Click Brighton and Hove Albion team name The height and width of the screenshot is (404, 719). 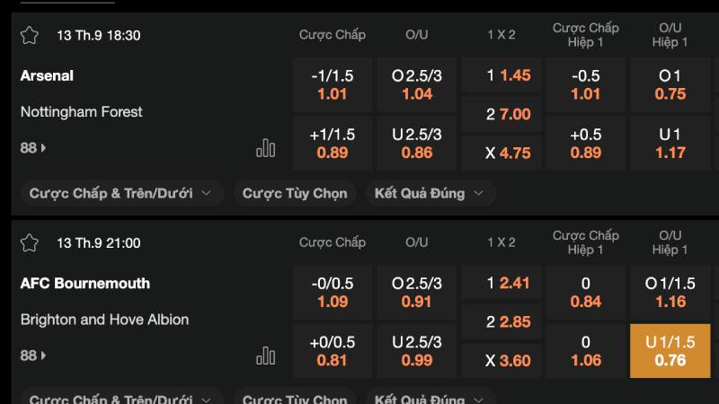click(x=104, y=320)
